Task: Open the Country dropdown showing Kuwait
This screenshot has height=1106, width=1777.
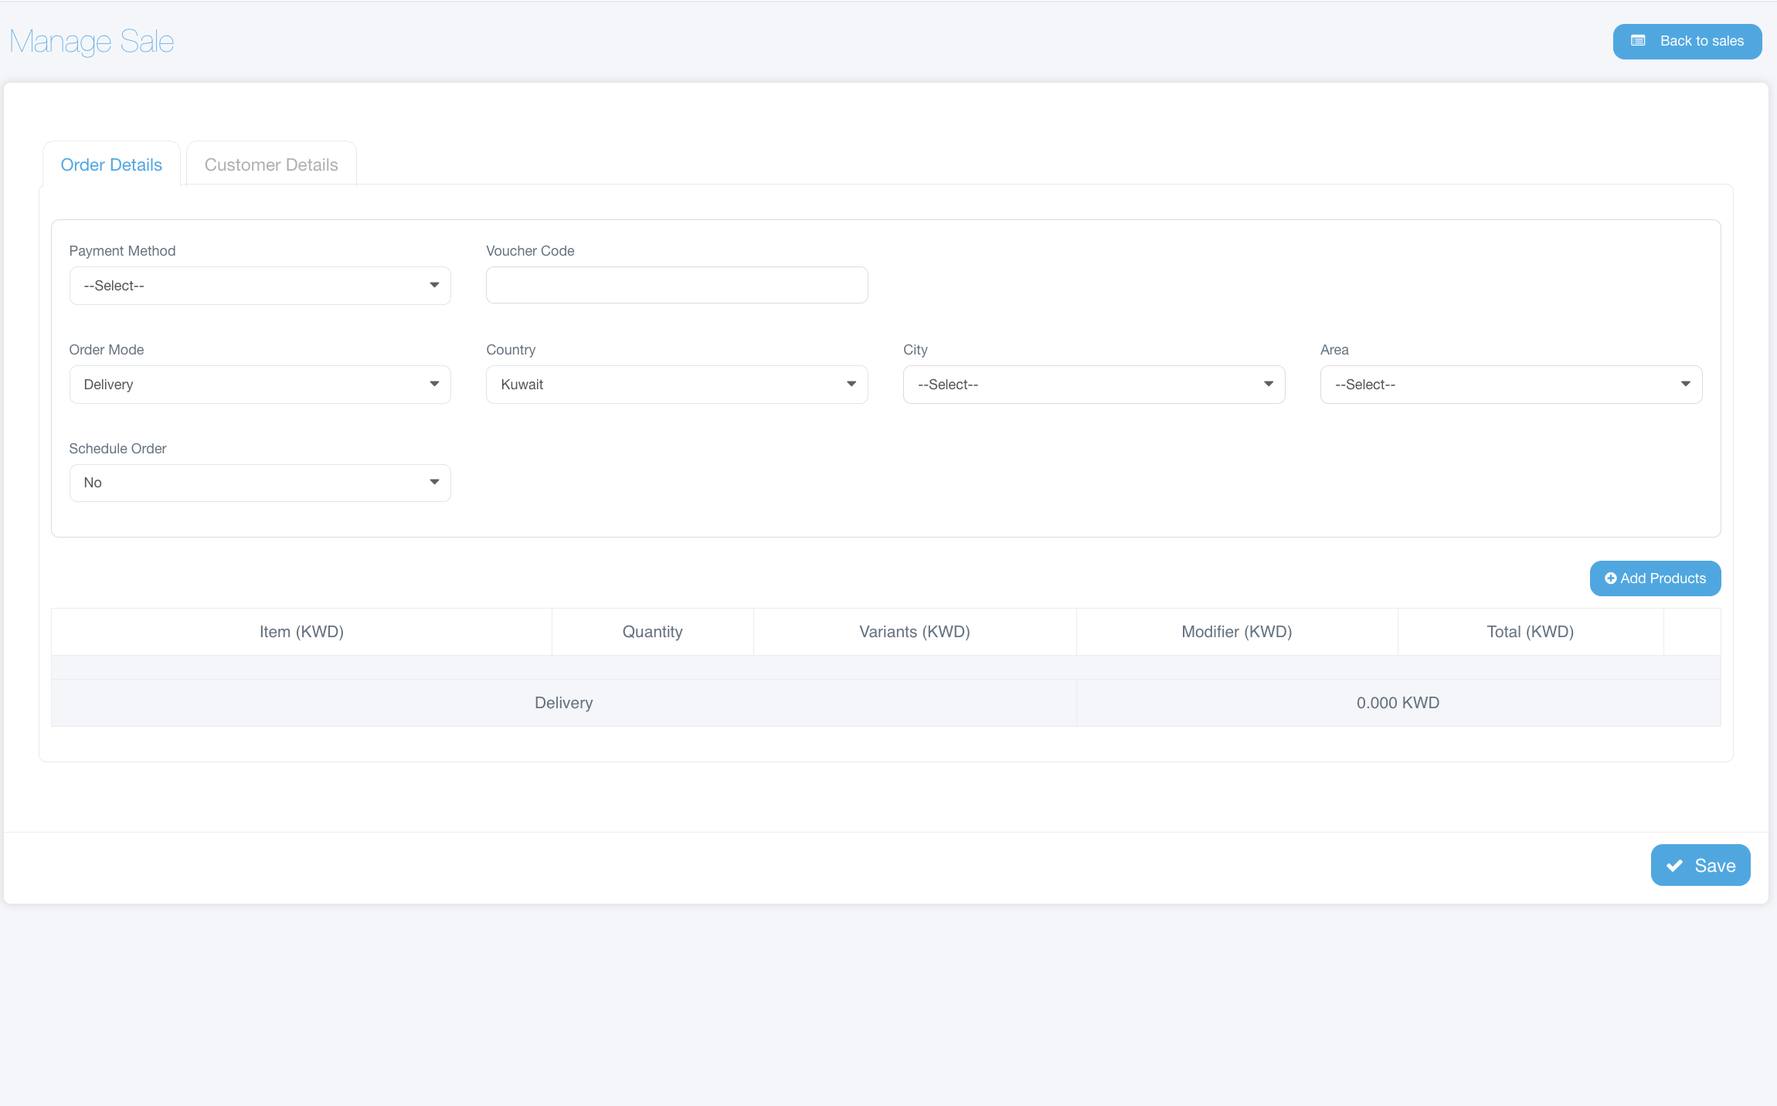Action: coord(676,385)
